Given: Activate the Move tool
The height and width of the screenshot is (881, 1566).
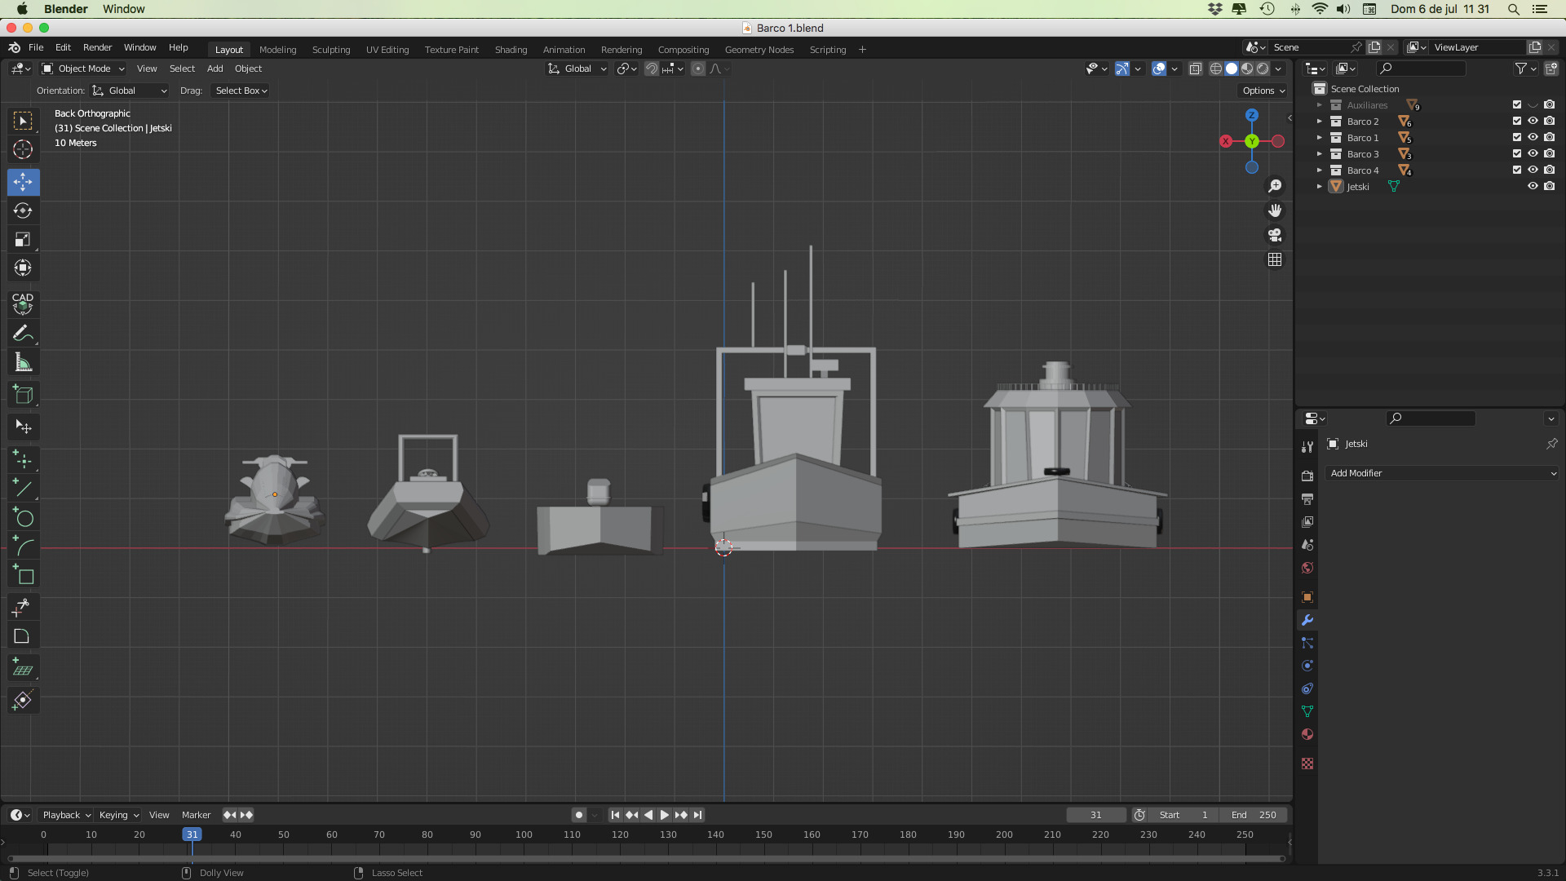Looking at the screenshot, I should (x=23, y=182).
